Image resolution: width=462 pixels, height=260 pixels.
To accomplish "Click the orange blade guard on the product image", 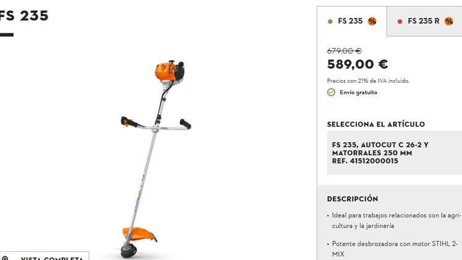I will pyautogui.click(x=140, y=234).
